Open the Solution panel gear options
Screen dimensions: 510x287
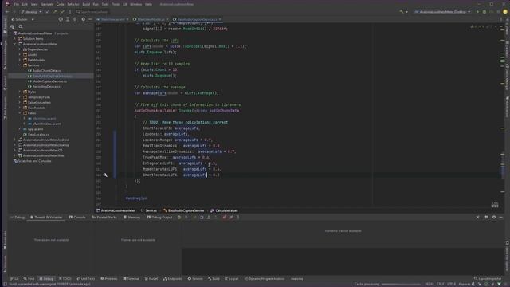83,19
